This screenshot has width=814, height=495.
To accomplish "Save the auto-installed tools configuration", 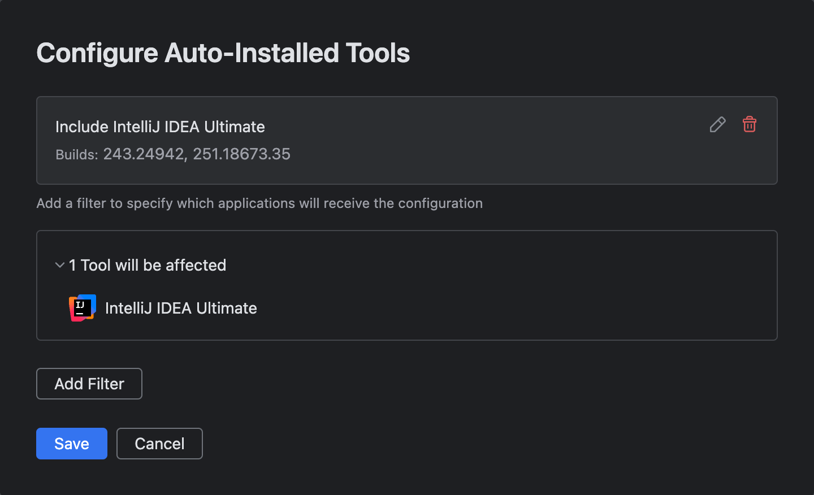I will tap(72, 444).
